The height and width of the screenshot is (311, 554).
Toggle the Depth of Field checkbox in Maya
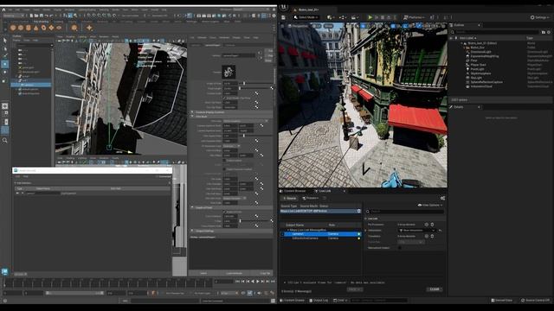tap(224, 212)
